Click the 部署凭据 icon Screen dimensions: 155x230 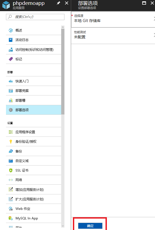[11, 91]
